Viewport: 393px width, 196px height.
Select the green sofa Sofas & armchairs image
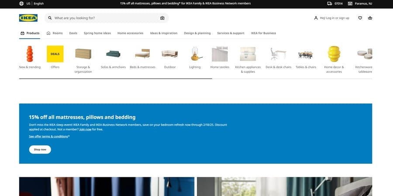coord(113,54)
